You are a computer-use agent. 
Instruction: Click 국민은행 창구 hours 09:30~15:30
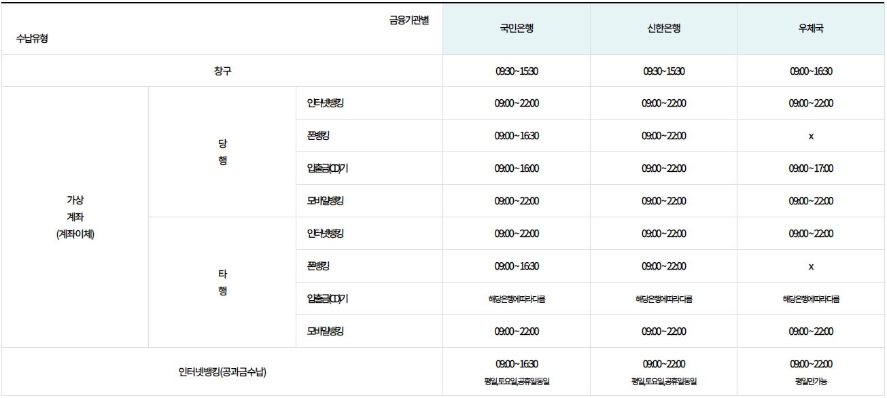pos(517,71)
